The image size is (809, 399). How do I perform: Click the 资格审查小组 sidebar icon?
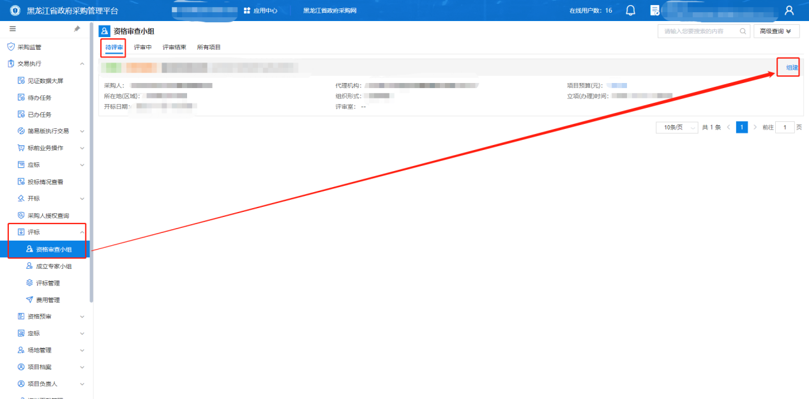click(x=29, y=249)
